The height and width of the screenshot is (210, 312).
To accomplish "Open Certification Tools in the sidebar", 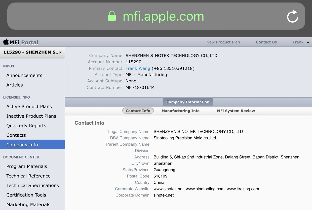I will (26, 195).
